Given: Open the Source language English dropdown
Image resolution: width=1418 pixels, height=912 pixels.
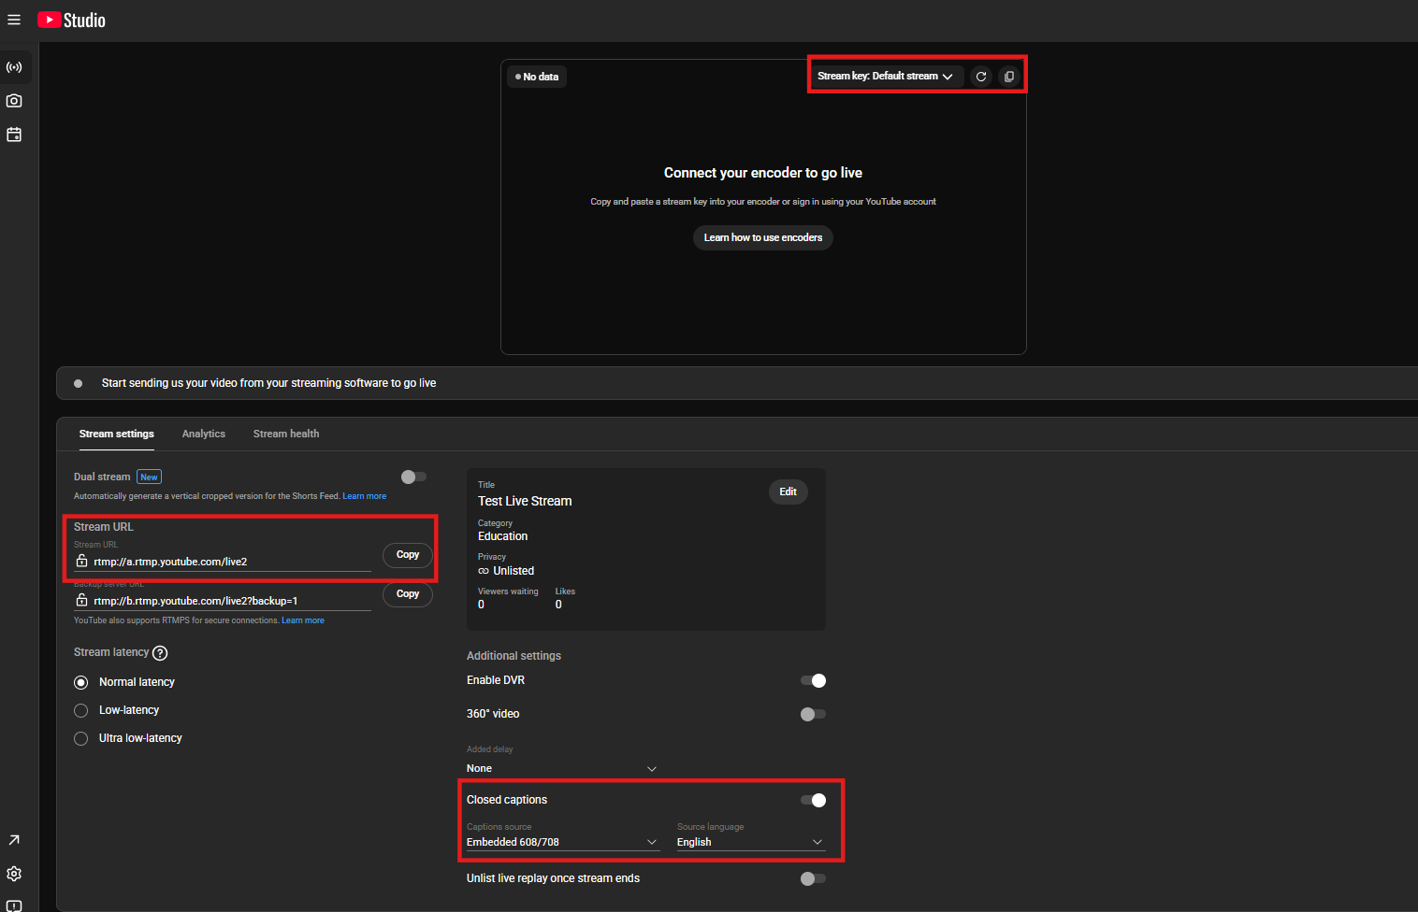Looking at the screenshot, I should point(751,842).
